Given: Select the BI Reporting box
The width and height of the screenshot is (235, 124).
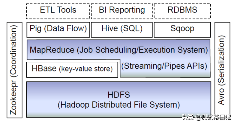Looking at the screenshot, I should pos(122,11).
